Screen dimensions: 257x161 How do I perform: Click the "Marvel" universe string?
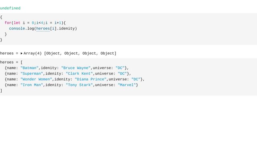(x=126, y=85)
